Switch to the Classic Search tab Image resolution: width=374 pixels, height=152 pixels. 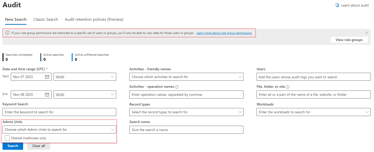pos(46,19)
